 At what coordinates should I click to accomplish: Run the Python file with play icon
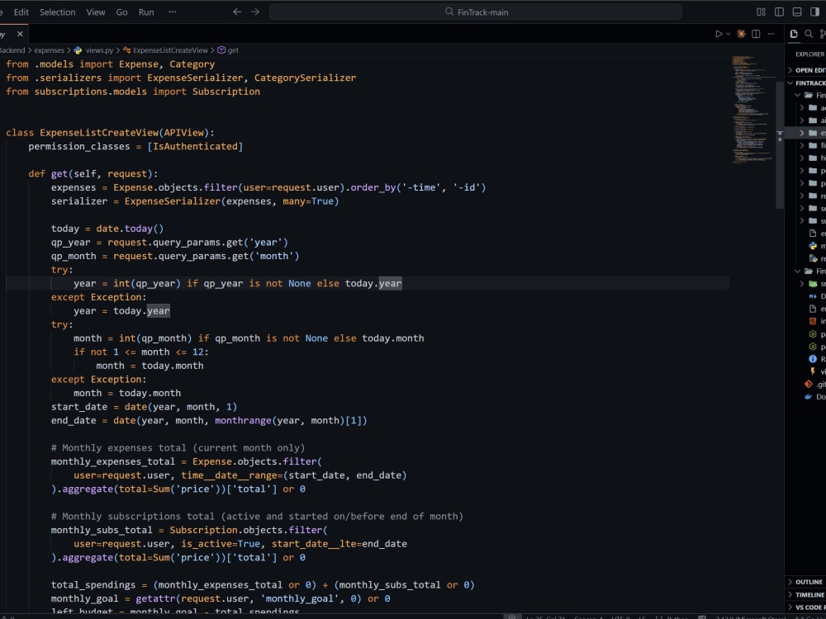click(x=718, y=34)
